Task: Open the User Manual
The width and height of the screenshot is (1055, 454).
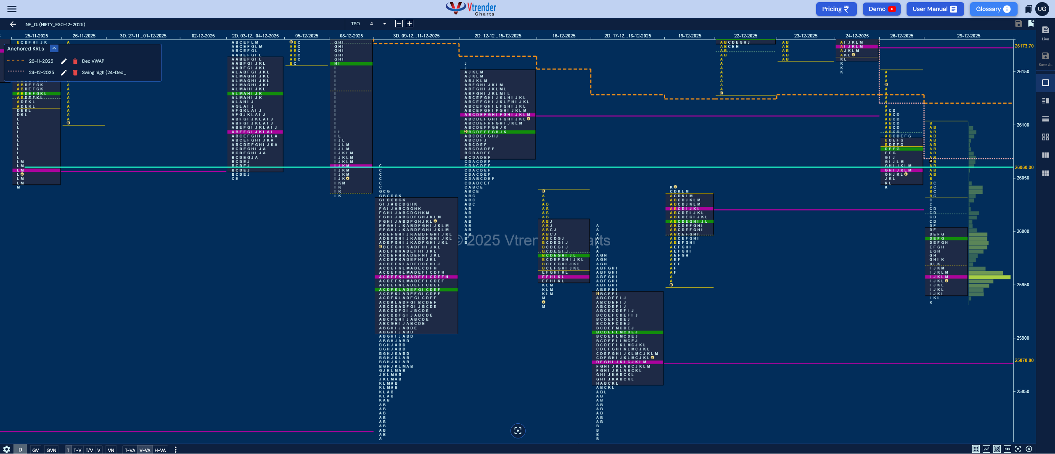Action: (x=935, y=9)
